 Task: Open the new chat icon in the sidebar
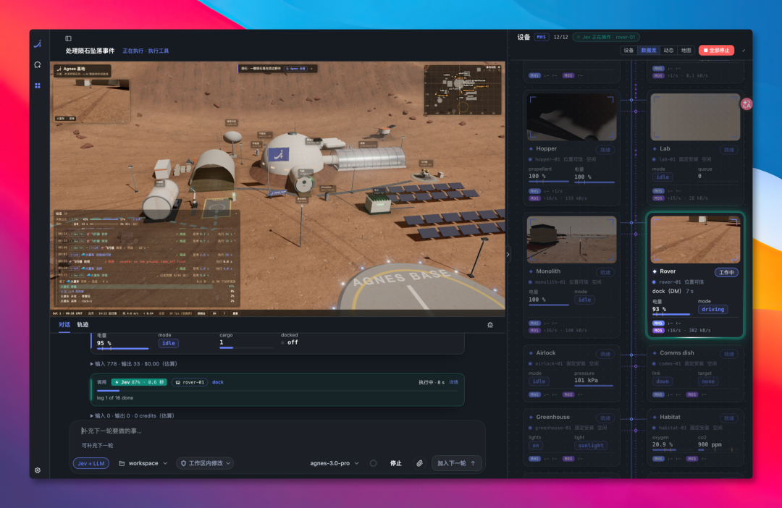38,65
